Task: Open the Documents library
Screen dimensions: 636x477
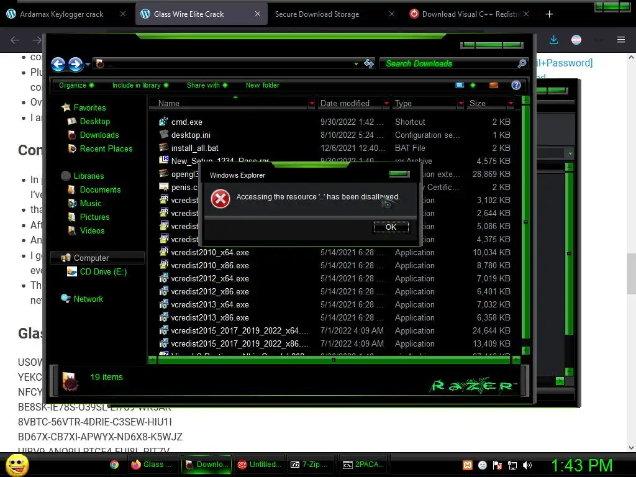Action: tap(100, 190)
